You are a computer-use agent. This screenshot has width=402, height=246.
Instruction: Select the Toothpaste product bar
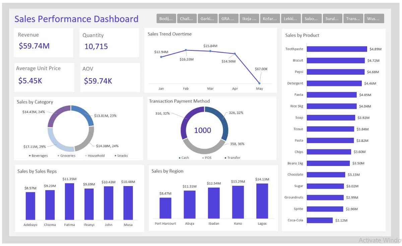click(x=337, y=49)
